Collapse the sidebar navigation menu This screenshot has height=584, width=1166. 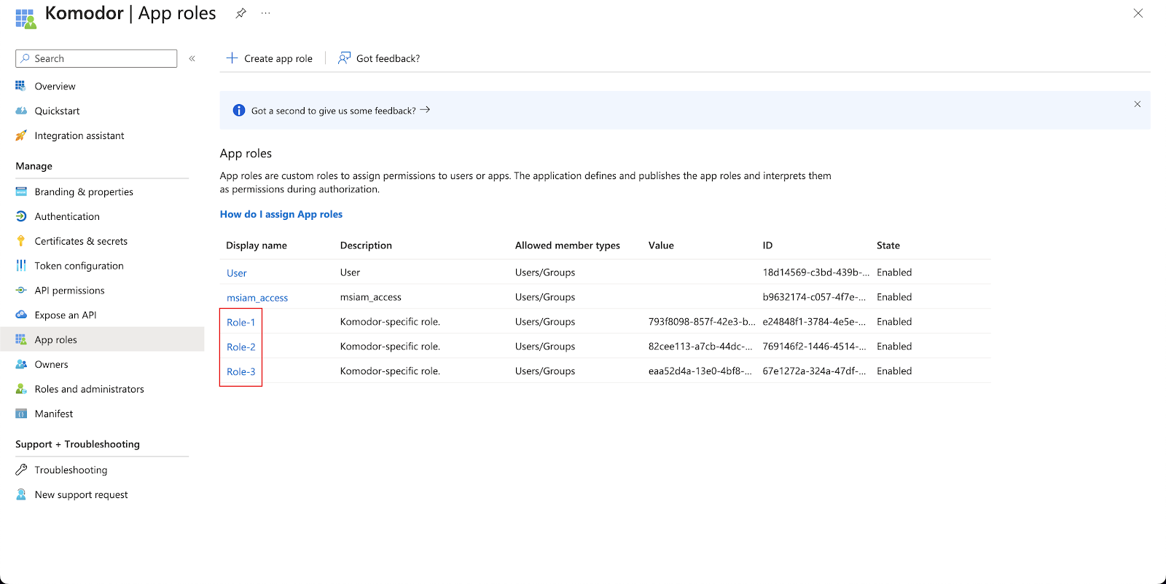tap(192, 58)
